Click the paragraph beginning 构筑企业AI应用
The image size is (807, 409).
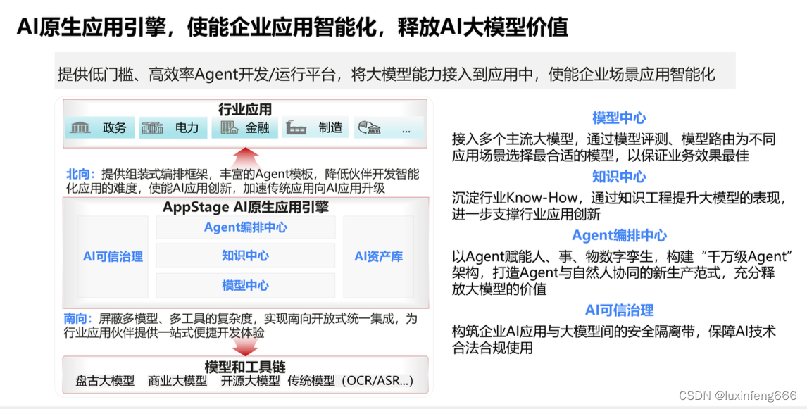pos(613,339)
